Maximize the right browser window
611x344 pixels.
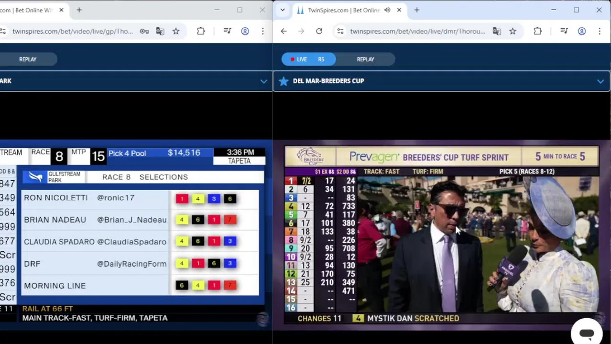pyautogui.click(x=576, y=10)
